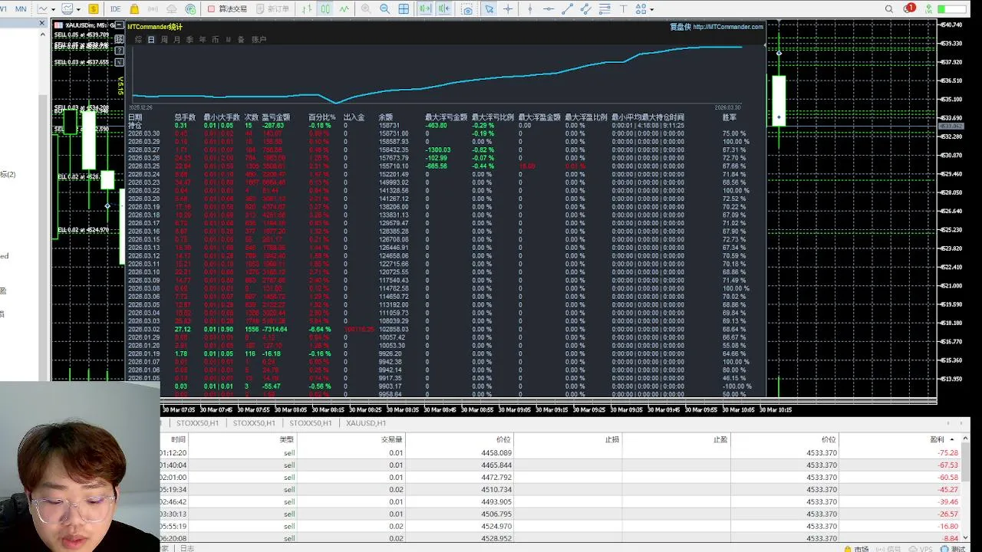This screenshot has height=552, width=982.
Task: Select trade row with profit -45.27
Action: pos(561,489)
